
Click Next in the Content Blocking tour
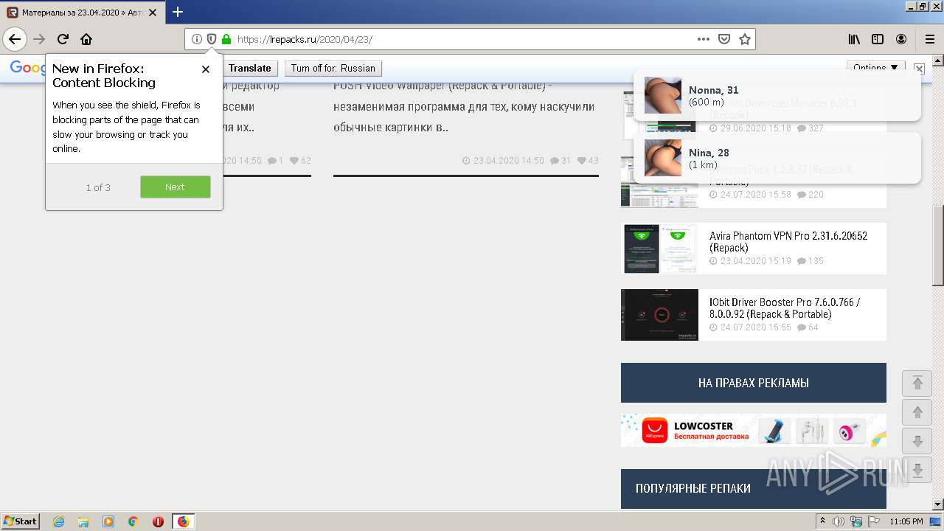[176, 187]
